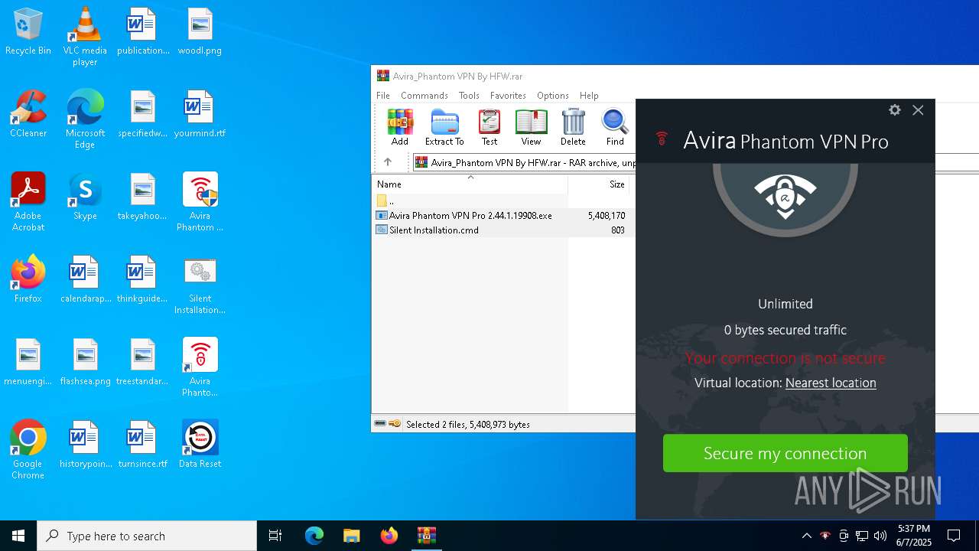Open the Options menu in WinRAR
Screen dimensions: 979x551
552,96
